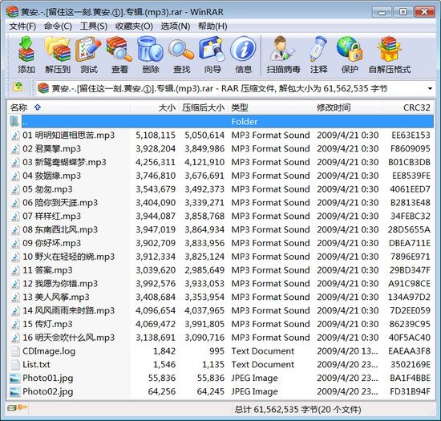The width and height of the screenshot is (441, 421).
Task: Click CRC32 value F8609095
Action: 411,149
